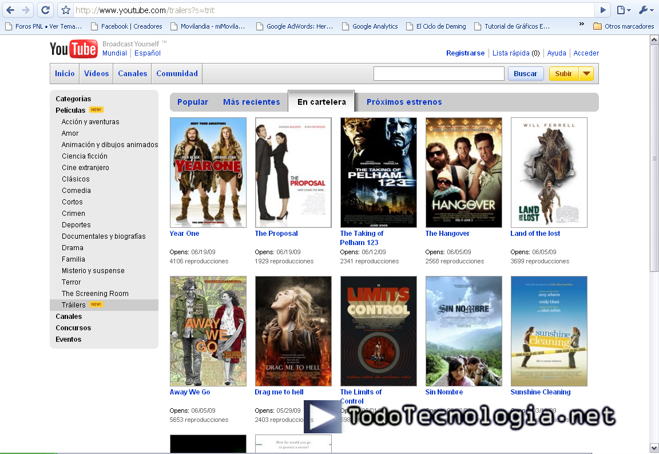Click the Drag Me to Hell poster
659x454 pixels.
point(293,331)
